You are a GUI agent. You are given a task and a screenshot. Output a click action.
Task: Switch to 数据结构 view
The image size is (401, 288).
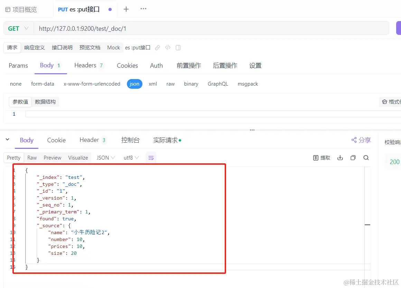(45, 102)
